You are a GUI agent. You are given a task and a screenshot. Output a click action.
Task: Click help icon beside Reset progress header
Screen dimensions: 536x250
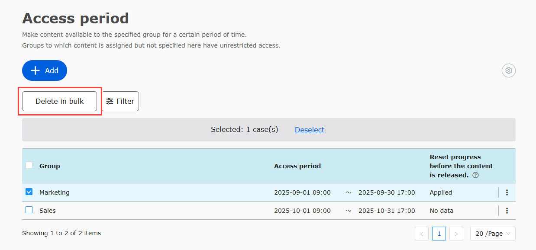[476, 175]
